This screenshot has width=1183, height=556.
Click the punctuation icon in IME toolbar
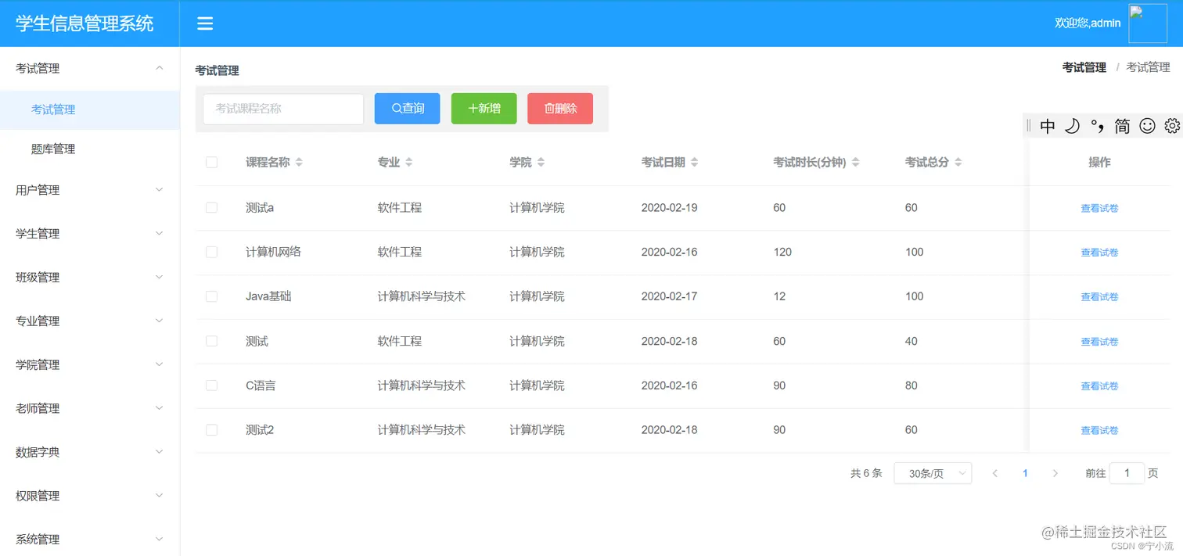(1097, 126)
